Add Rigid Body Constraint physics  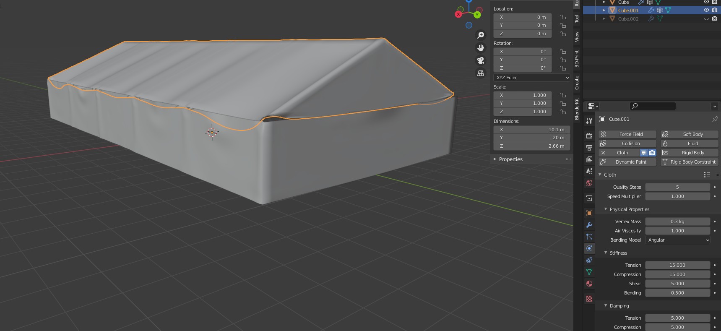pyautogui.click(x=690, y=162)
